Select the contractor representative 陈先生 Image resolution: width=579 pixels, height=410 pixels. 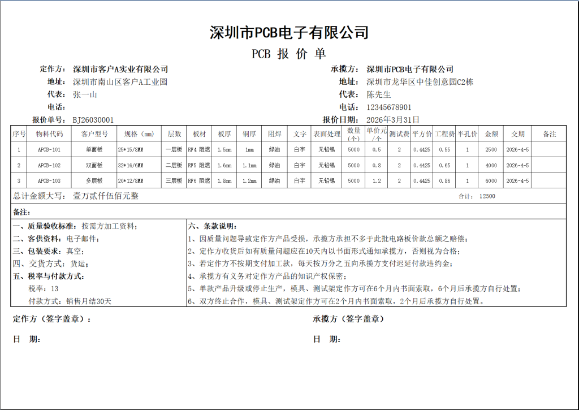point(379,94)
